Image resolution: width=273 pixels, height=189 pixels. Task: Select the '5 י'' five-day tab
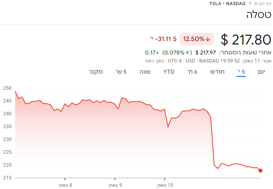point(241,71)
